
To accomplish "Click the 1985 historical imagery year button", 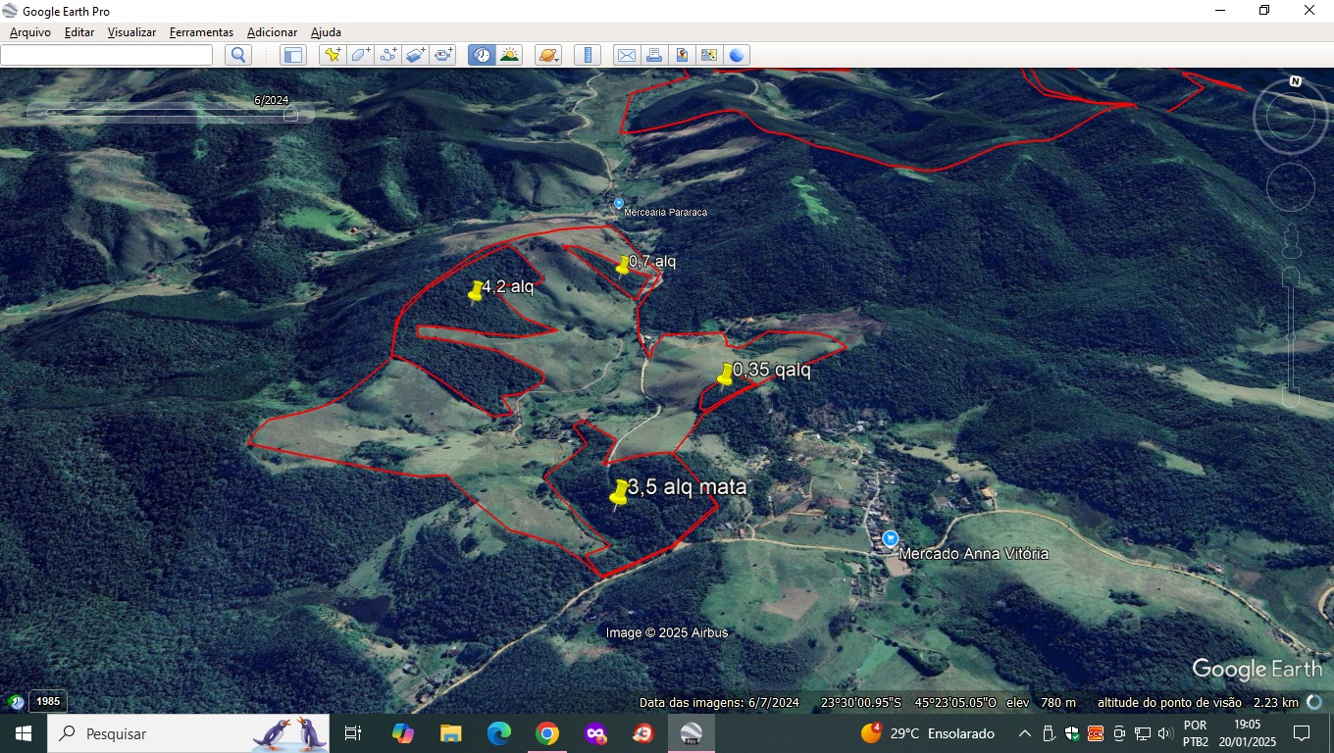I will (x=48, y=701).
